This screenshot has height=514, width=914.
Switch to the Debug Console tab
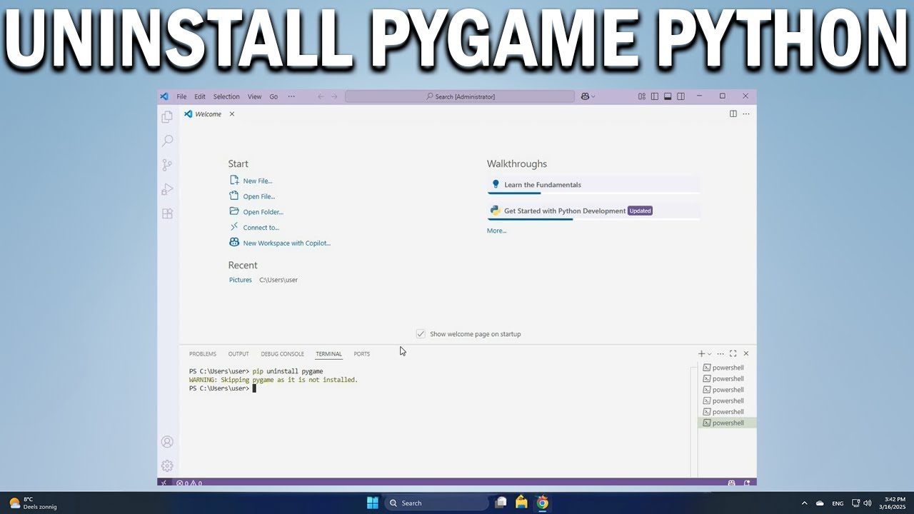282,353
